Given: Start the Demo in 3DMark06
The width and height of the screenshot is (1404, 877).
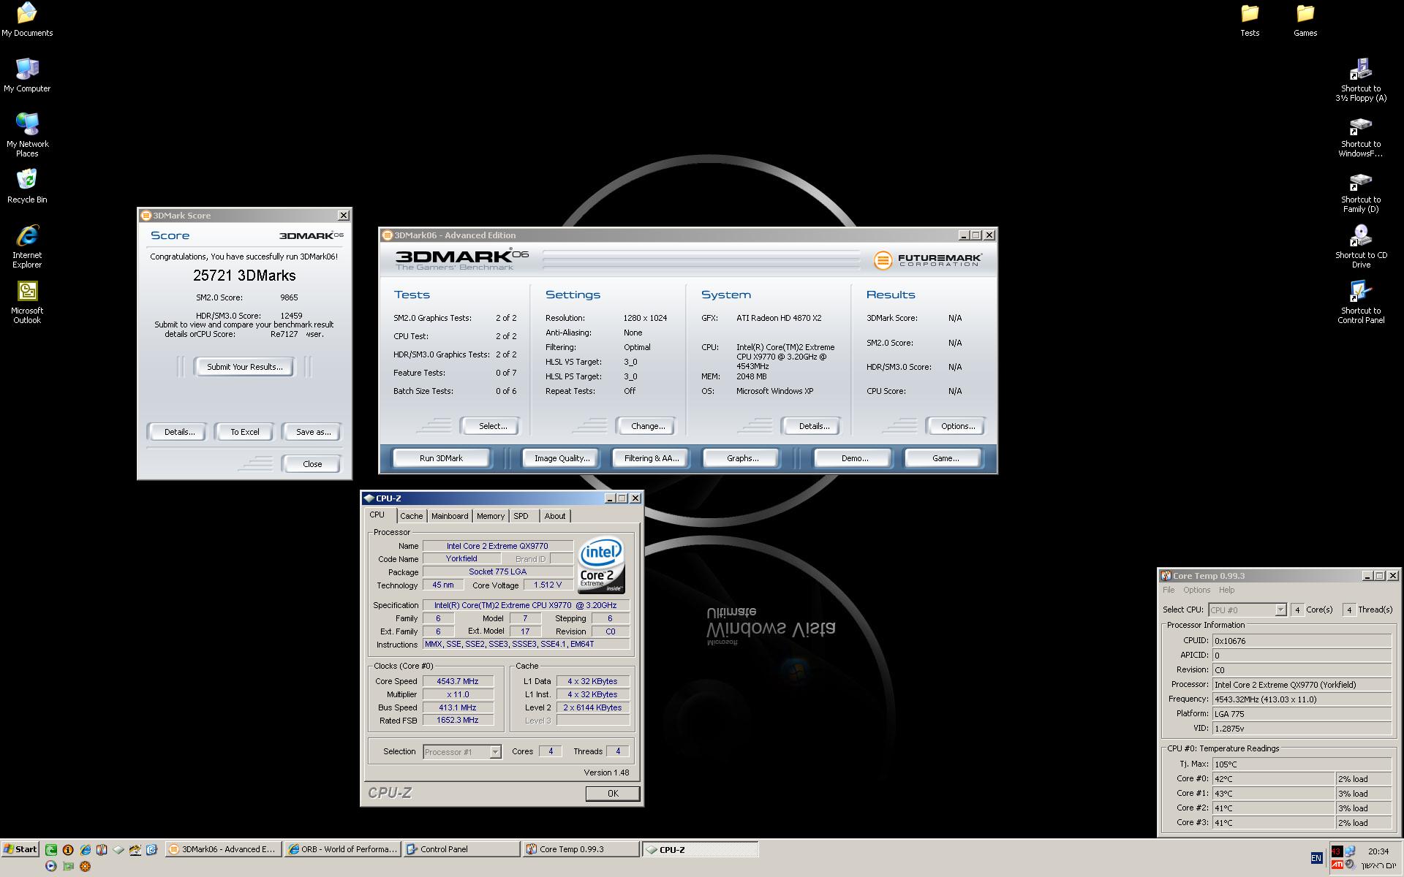Looking at the screenshot, I should pos(854,458).
